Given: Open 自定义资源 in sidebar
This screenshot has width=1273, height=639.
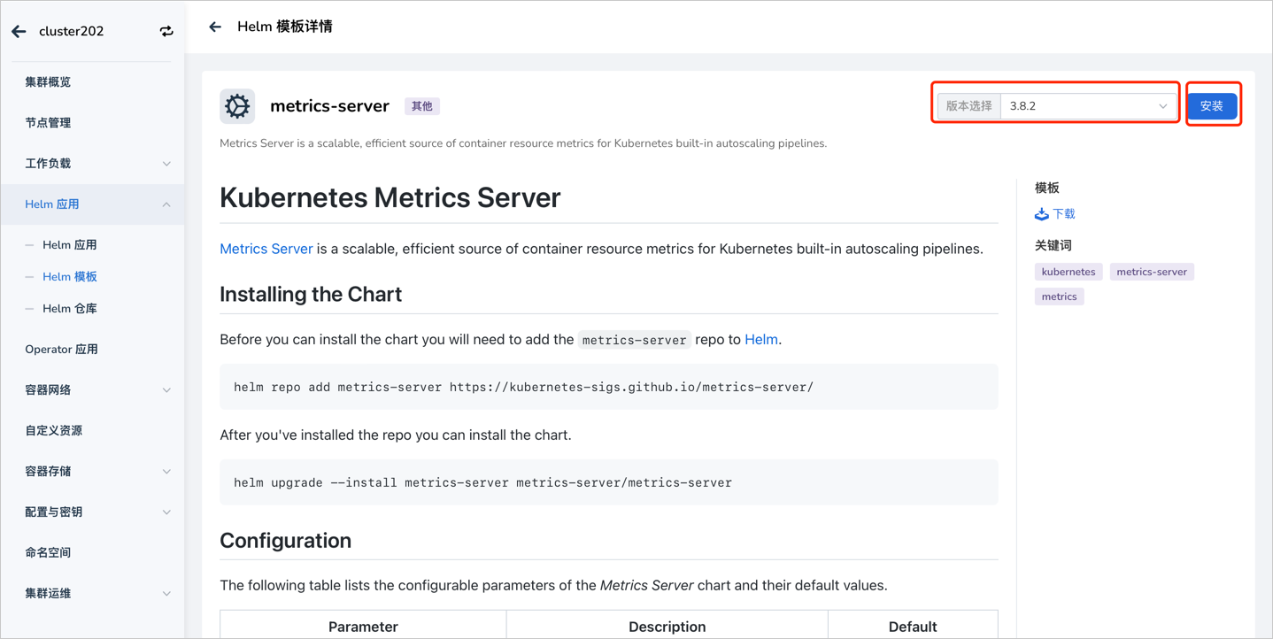Looking at the screenshot, I should [54, 431].
